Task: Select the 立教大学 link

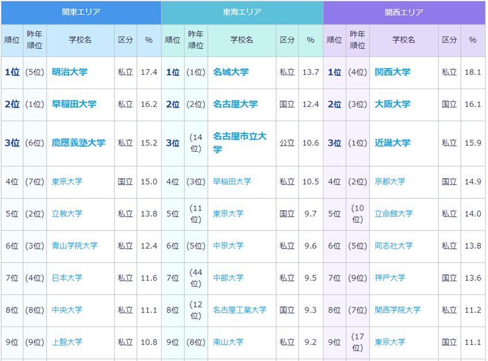Action: tap(67, 214)
